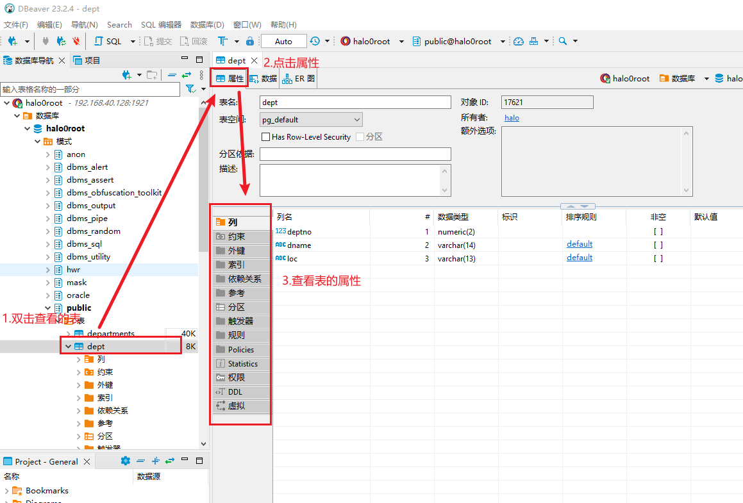The width and height of the screenshot is (743, 503).
Task: Open the Virtual (虚拟) section
Action: pyautogui.click(x=242, y=406)
